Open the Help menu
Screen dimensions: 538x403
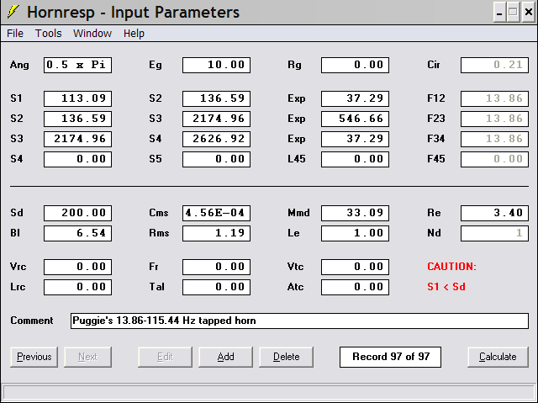134,34
